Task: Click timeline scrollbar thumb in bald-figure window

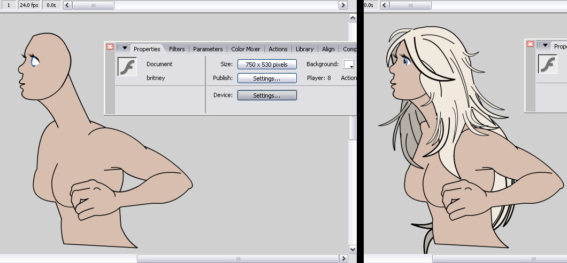Action: [x=93, y=5]
